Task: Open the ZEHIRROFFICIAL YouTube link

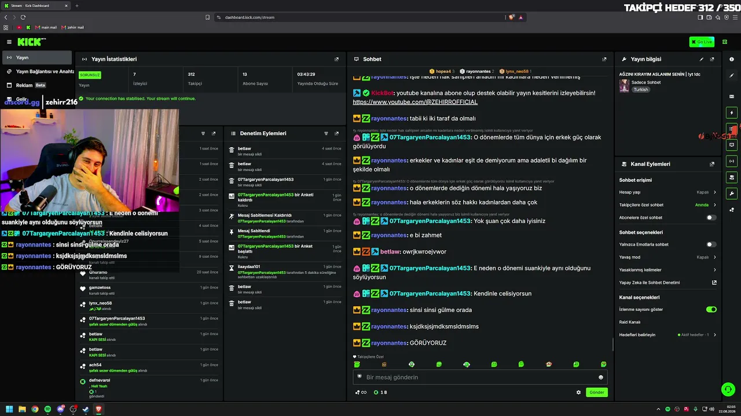Action: 415,102
